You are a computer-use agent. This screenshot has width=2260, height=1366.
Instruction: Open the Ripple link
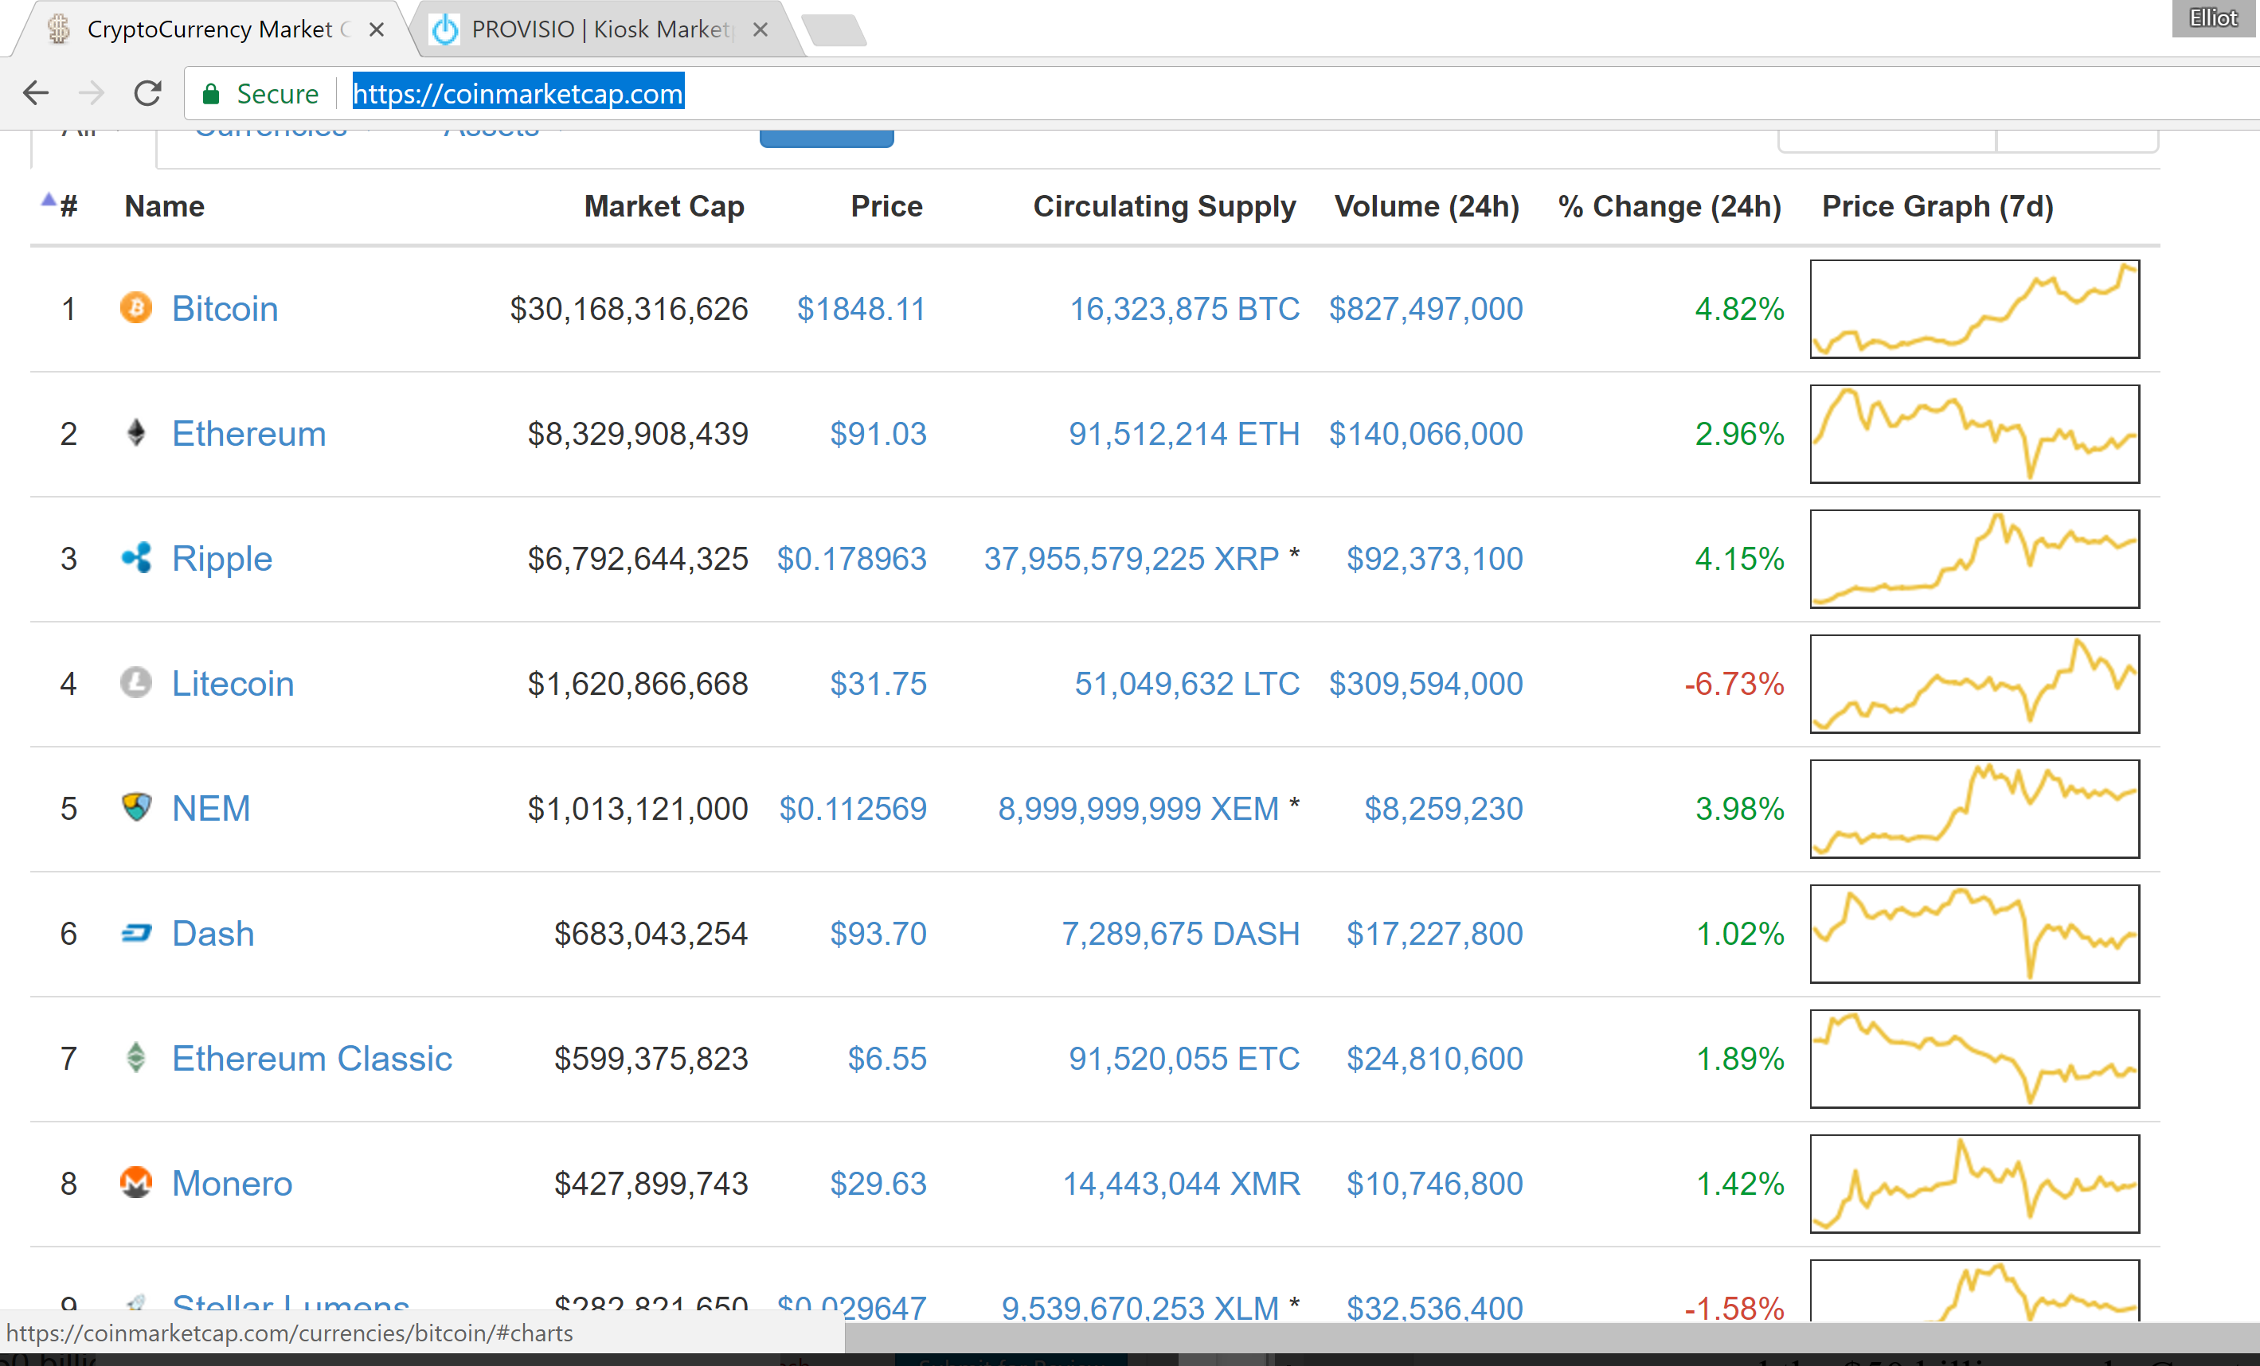[x=222, y=558]
